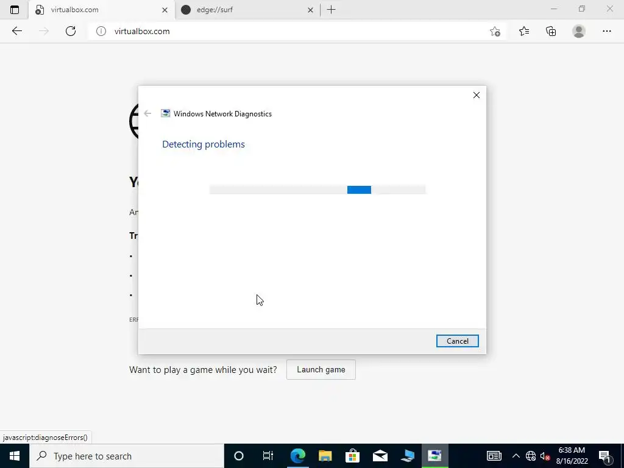The height and width of the screenshot is (468, 624).
Task: Click the taskbar search box
Action: (x=127, y=456)
